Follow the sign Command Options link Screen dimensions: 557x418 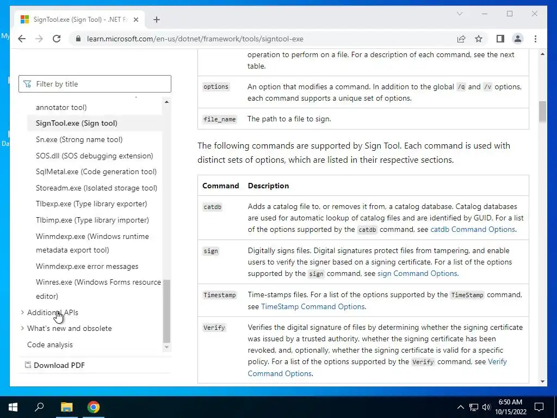[417, 273]
